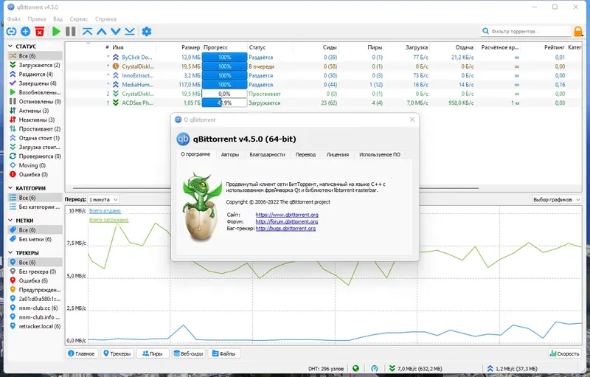Switch to Авторы tab in About dialog
The width and height of the screenshot is (590, 377).
(x=230, y=155)
